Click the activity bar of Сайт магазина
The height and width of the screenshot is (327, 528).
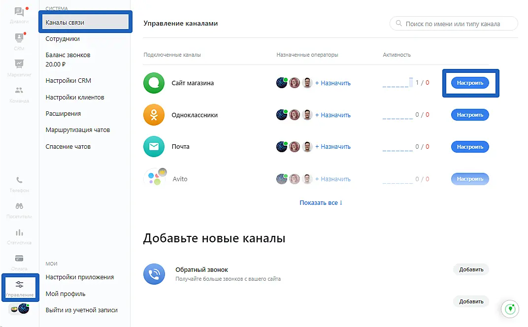tap(397, 83)
